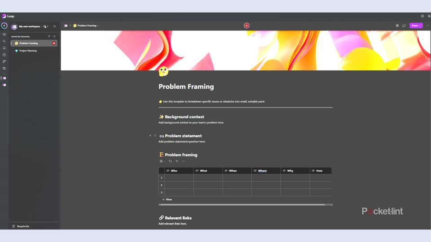Open the account profile at top right
This screenshot has width=431, height=242.
pos(429,16)
